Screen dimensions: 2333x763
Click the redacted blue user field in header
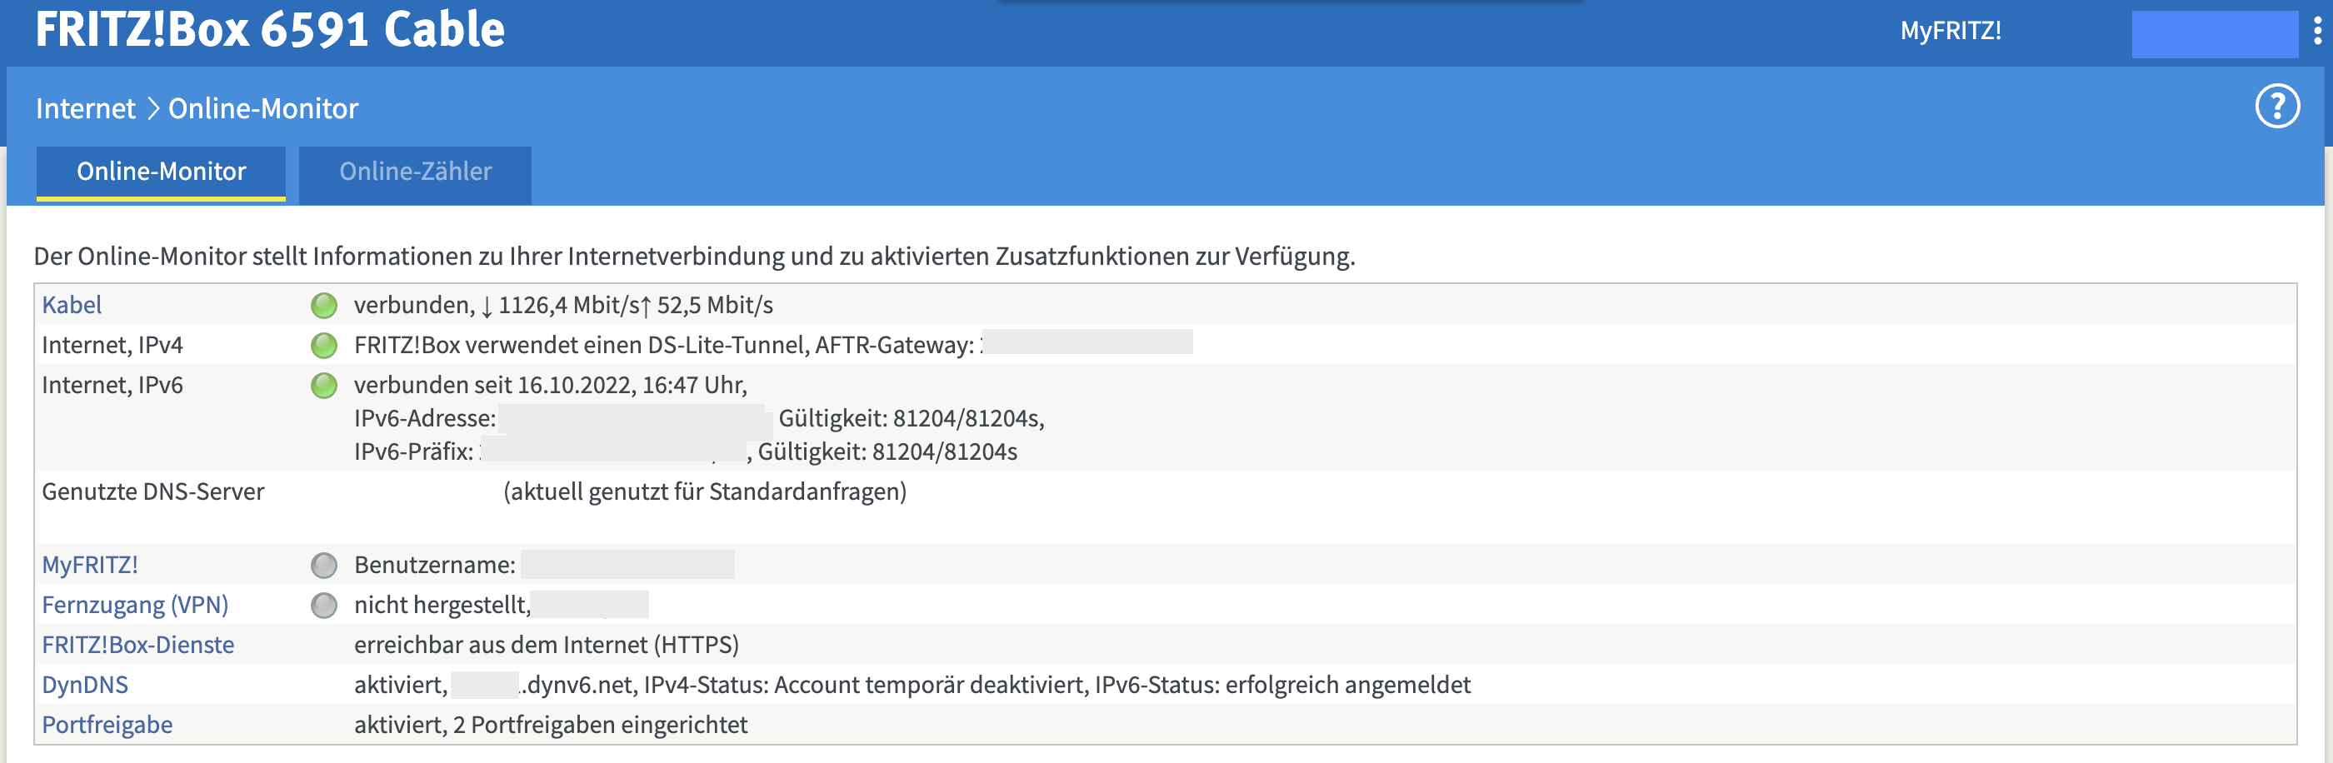[2215, 34]
